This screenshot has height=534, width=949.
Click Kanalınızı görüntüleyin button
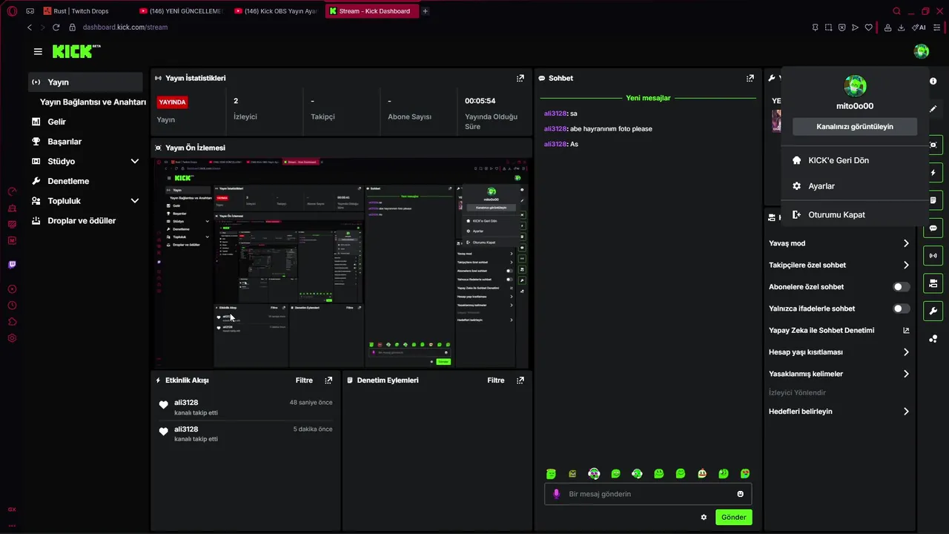pos(855,127)
